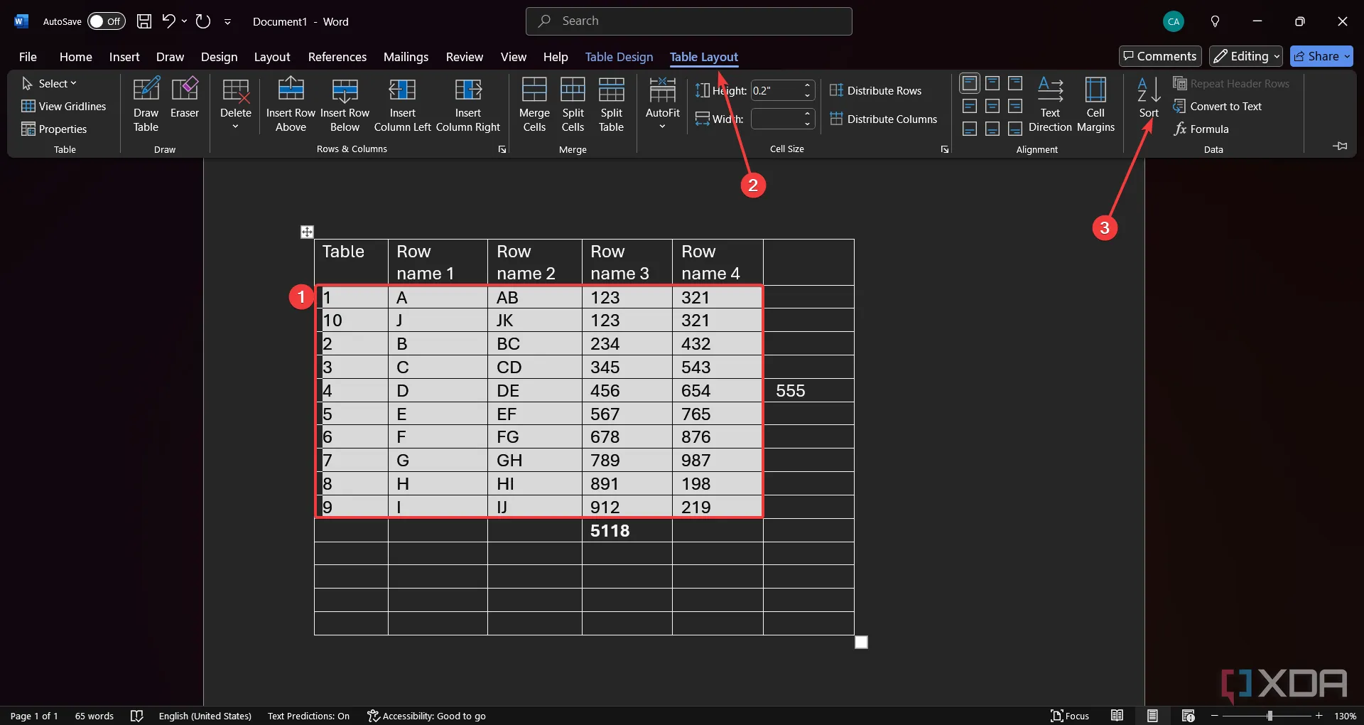
Task: Click Text Direction
Action: [x=1050, y=104]
